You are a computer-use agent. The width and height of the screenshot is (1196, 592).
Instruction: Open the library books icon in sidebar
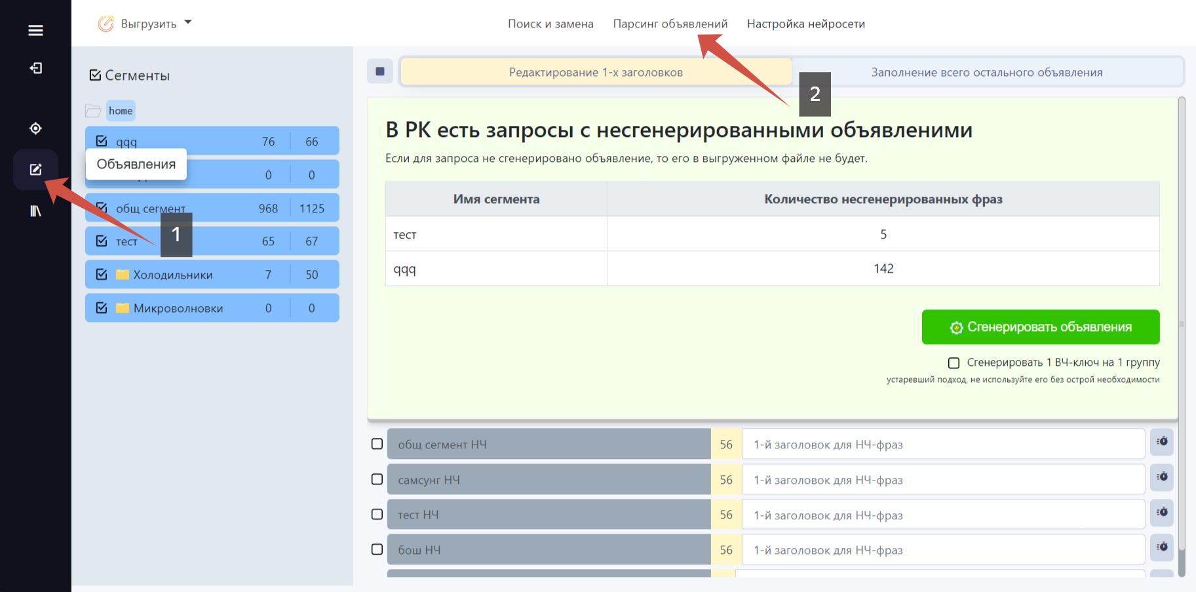tap(35, 211)
